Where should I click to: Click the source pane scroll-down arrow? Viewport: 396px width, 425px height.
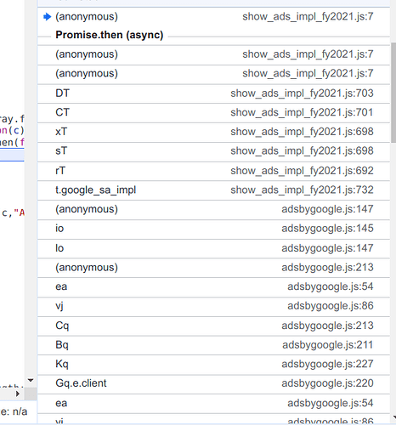point(31,380)
